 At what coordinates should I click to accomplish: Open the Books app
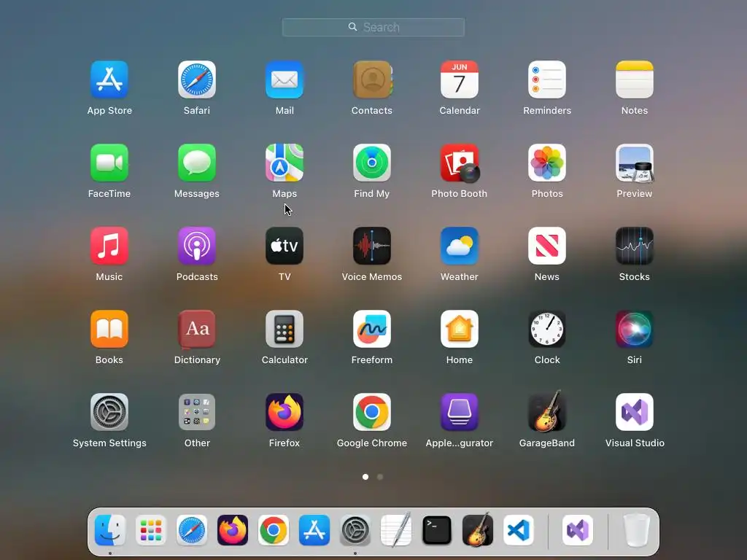tap(109, 329)
